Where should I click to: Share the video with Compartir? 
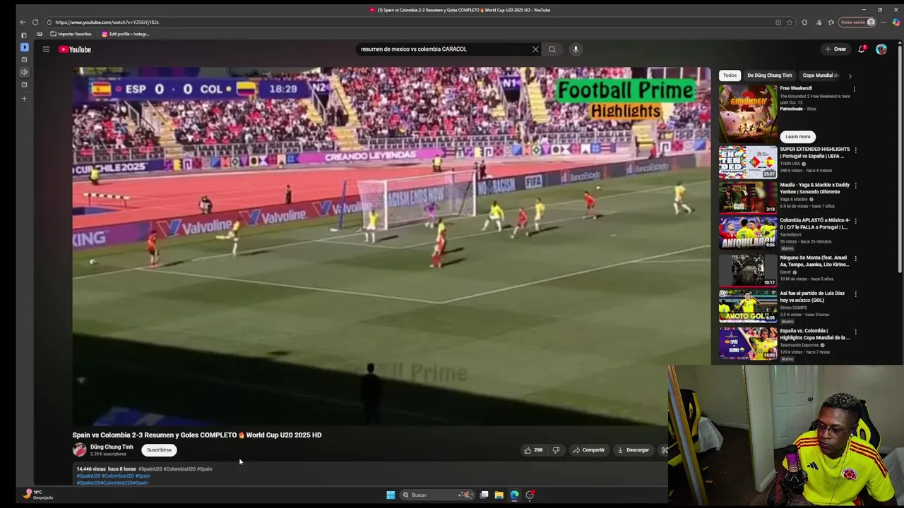(589, 450)
